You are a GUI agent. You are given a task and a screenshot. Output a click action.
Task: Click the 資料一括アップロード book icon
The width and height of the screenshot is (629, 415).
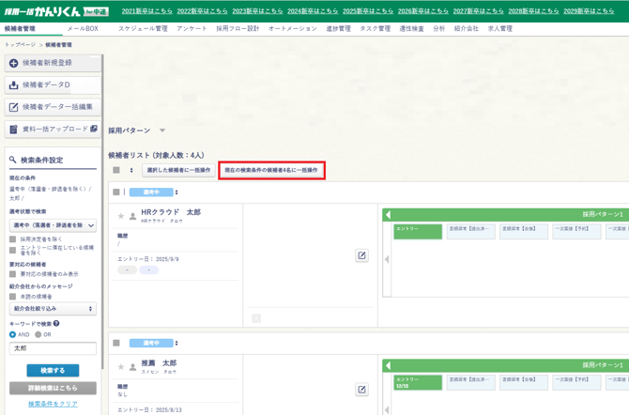[14, 130]
